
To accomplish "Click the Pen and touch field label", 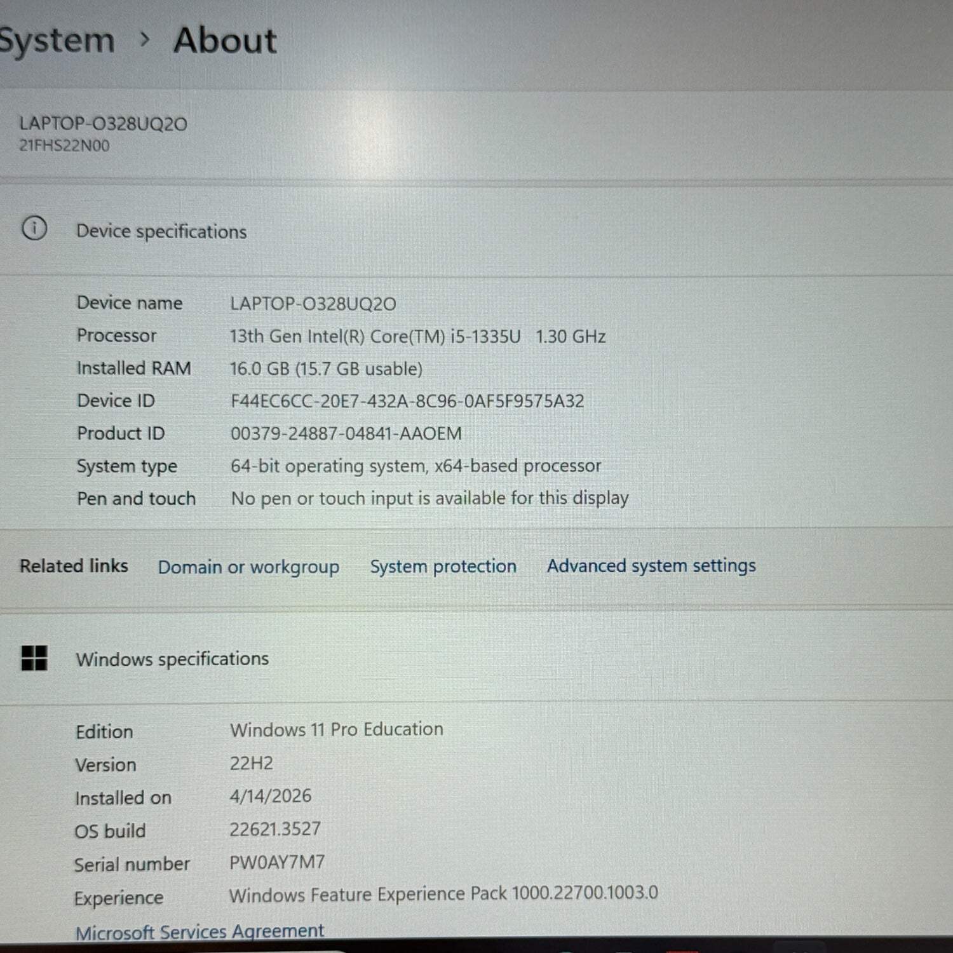I will point(136,498).
